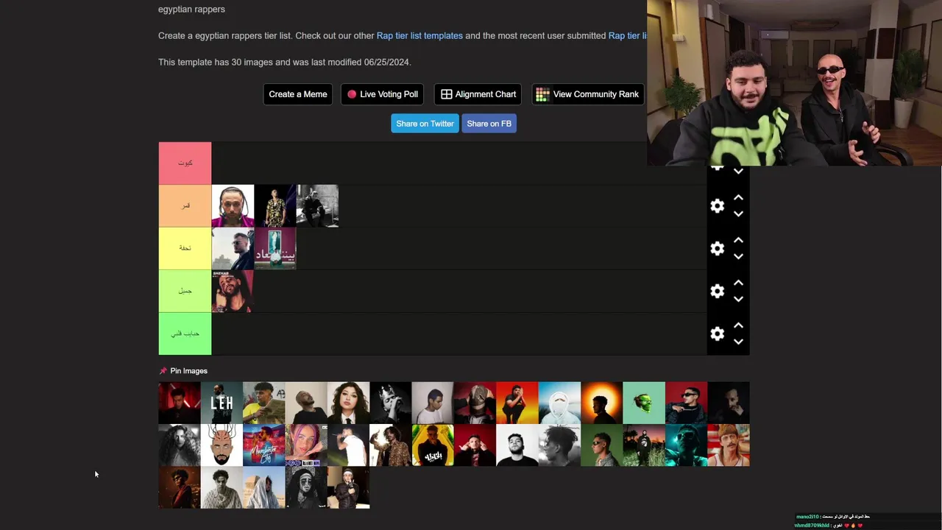Share the tier list on FB
942x530 pixels.
[489, 124]
